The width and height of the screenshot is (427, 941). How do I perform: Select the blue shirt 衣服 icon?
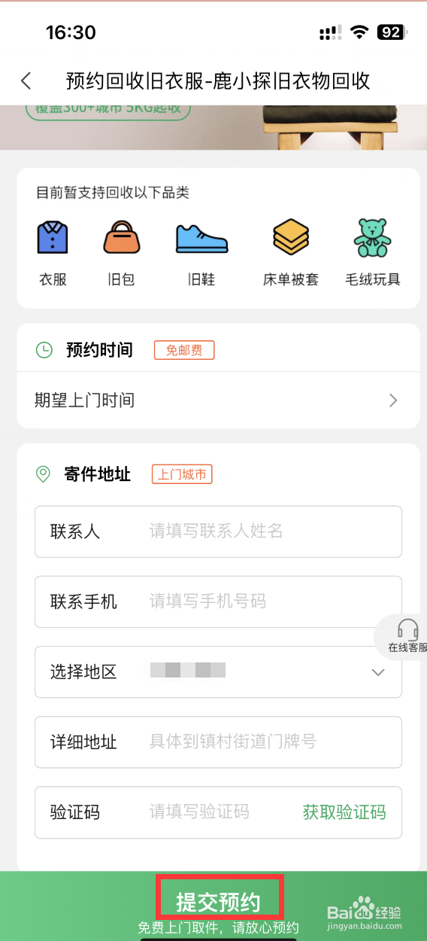pos(53,237)
